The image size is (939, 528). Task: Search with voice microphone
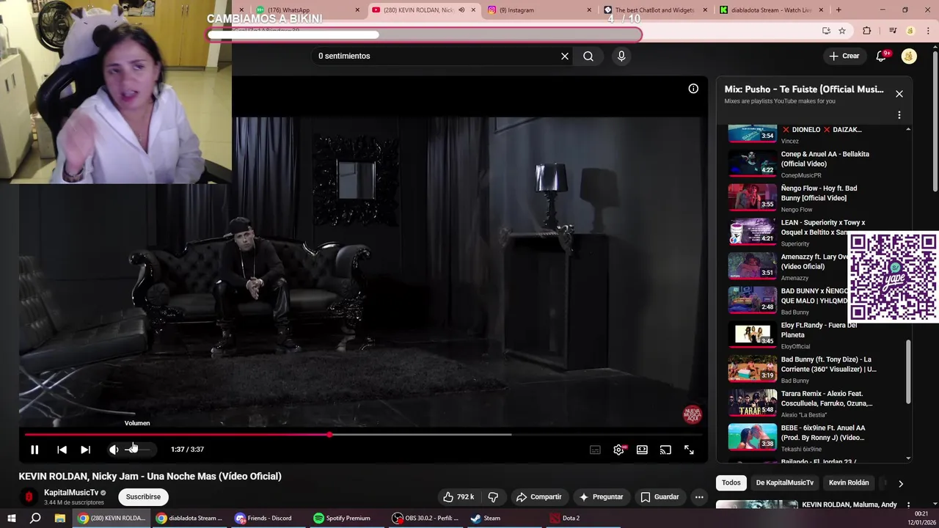click(x=621, y=56)
